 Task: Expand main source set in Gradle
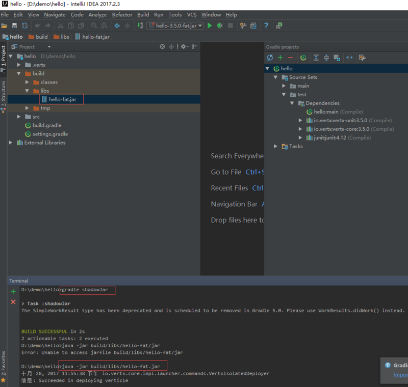(284, 86)
